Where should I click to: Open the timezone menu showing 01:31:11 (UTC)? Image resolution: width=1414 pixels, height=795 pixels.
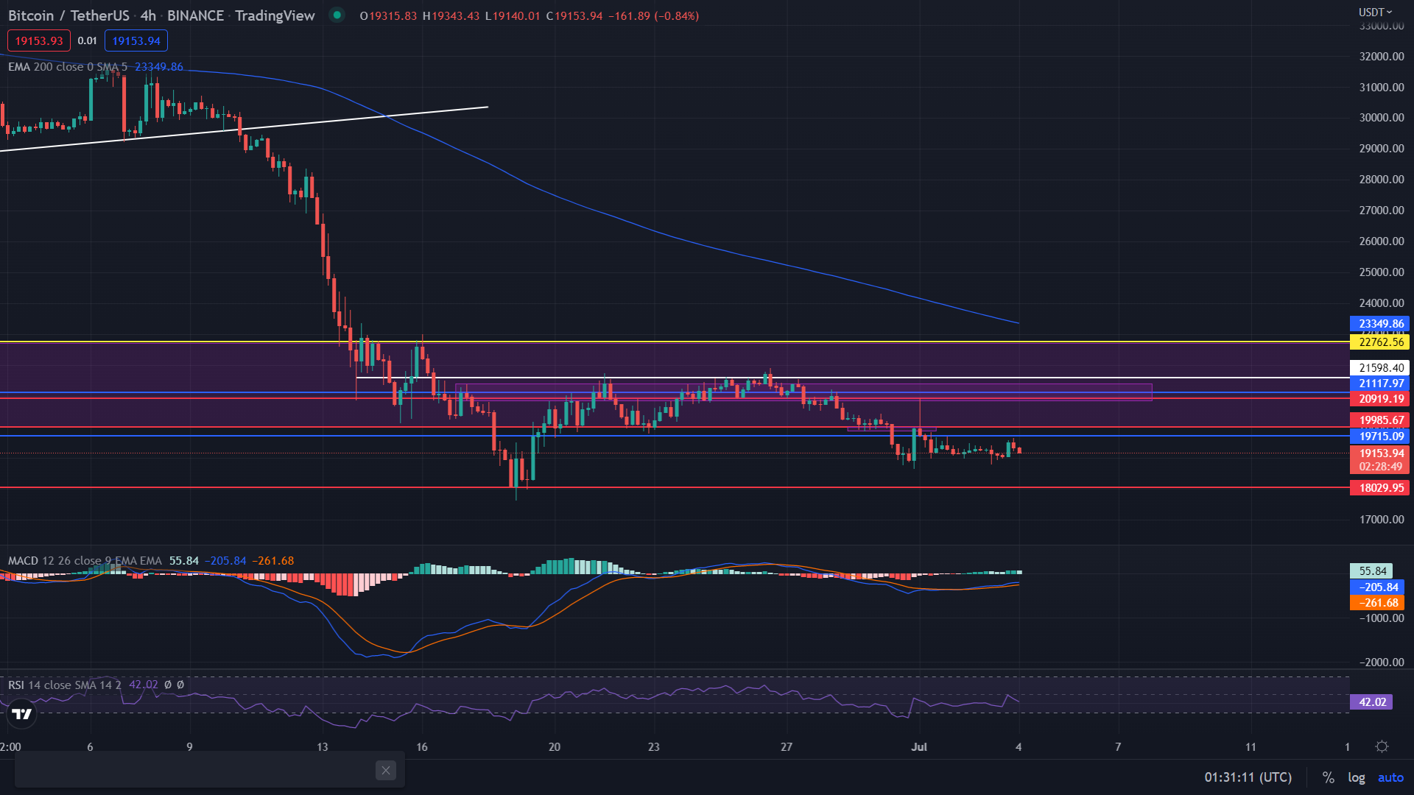pos(1248,777)
